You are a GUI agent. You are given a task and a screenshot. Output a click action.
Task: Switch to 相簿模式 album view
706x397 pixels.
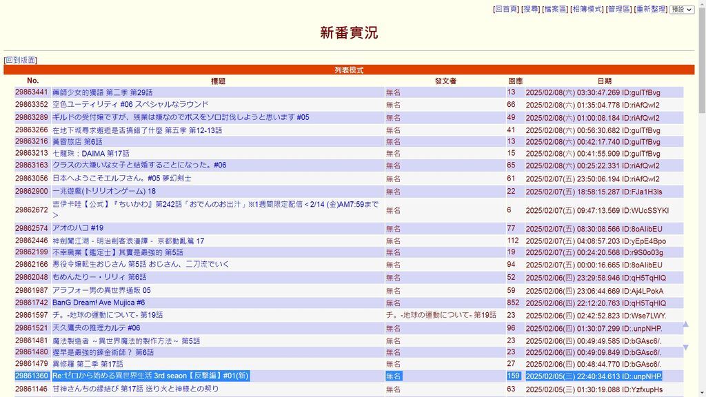pos(587,10)
